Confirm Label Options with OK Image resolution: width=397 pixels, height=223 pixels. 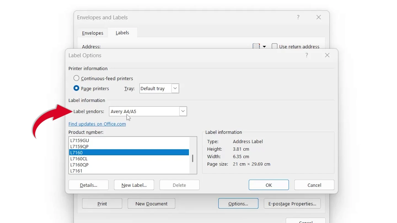(x=269, y=185)
